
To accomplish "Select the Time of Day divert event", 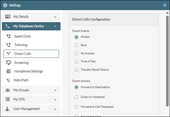I will 76,61.
